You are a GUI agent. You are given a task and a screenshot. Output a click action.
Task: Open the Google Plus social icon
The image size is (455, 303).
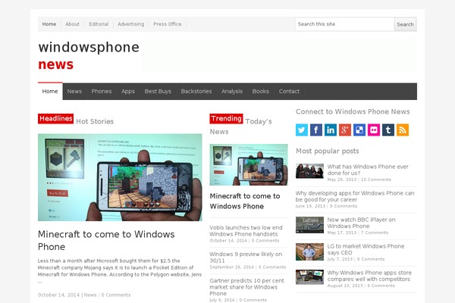click(x=345, y=130)
